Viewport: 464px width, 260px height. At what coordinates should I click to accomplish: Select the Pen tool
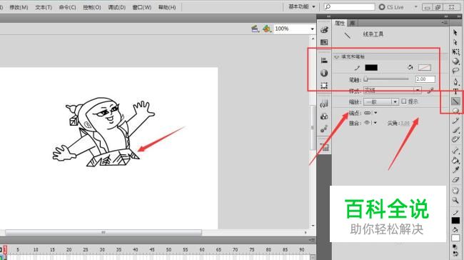tap(455, 81)
